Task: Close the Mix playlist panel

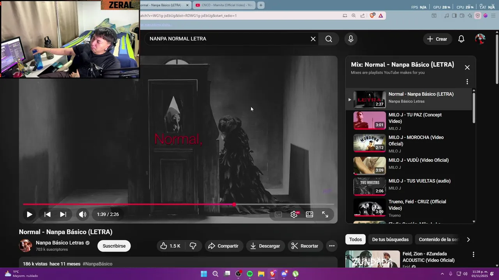Action: point(467,67)
